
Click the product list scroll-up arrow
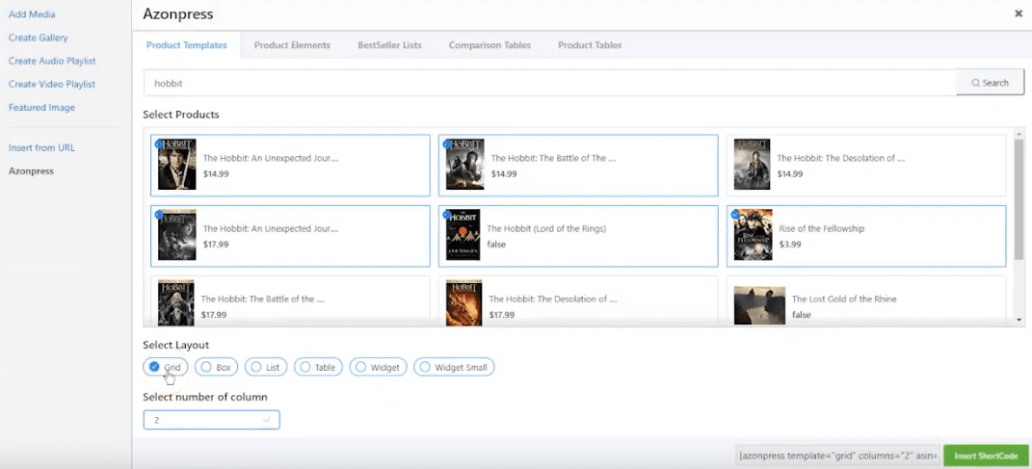click(x=1019, y=134)
